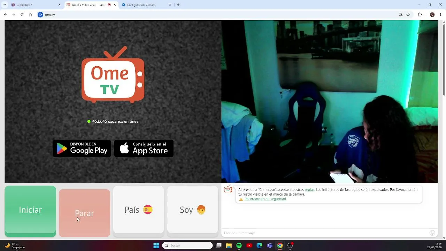Open the emoji picker in the chat box
The width and height of the screenshot is (446, 251).
[x=432, y=233]
